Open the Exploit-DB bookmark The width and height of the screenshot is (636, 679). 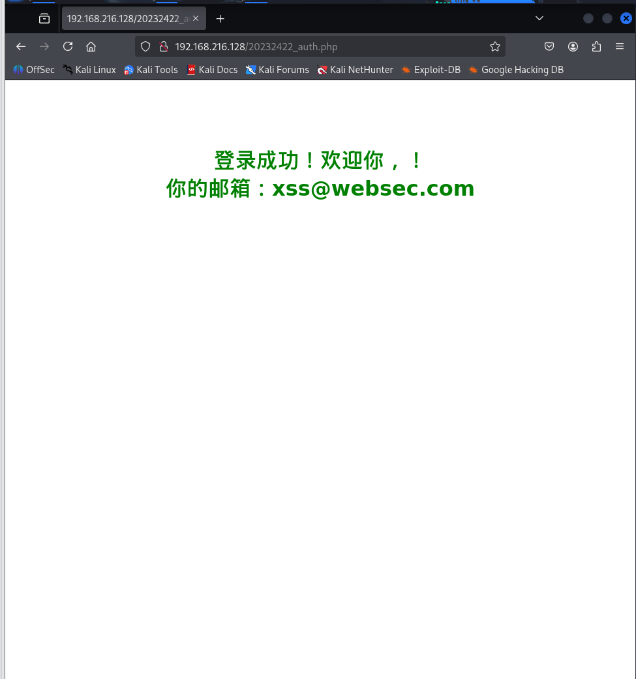pyautogui.click(x=431, y=70)
